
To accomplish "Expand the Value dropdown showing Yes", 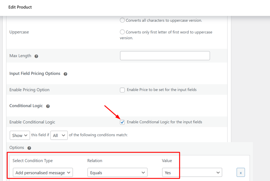I will 192,173.
